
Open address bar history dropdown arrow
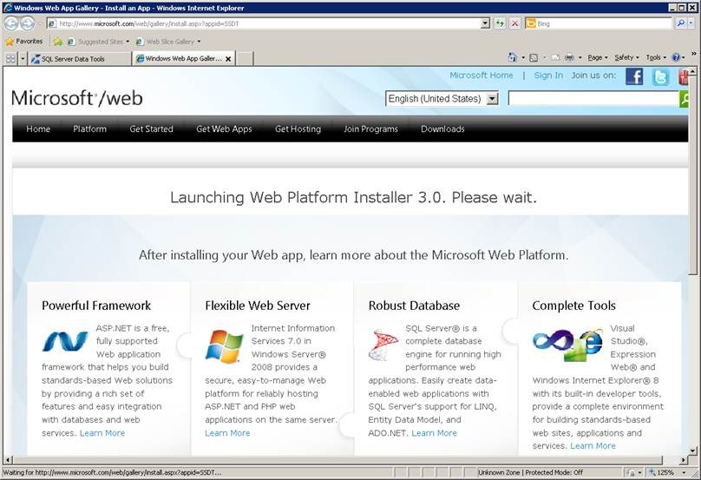[x=485, y=23]
